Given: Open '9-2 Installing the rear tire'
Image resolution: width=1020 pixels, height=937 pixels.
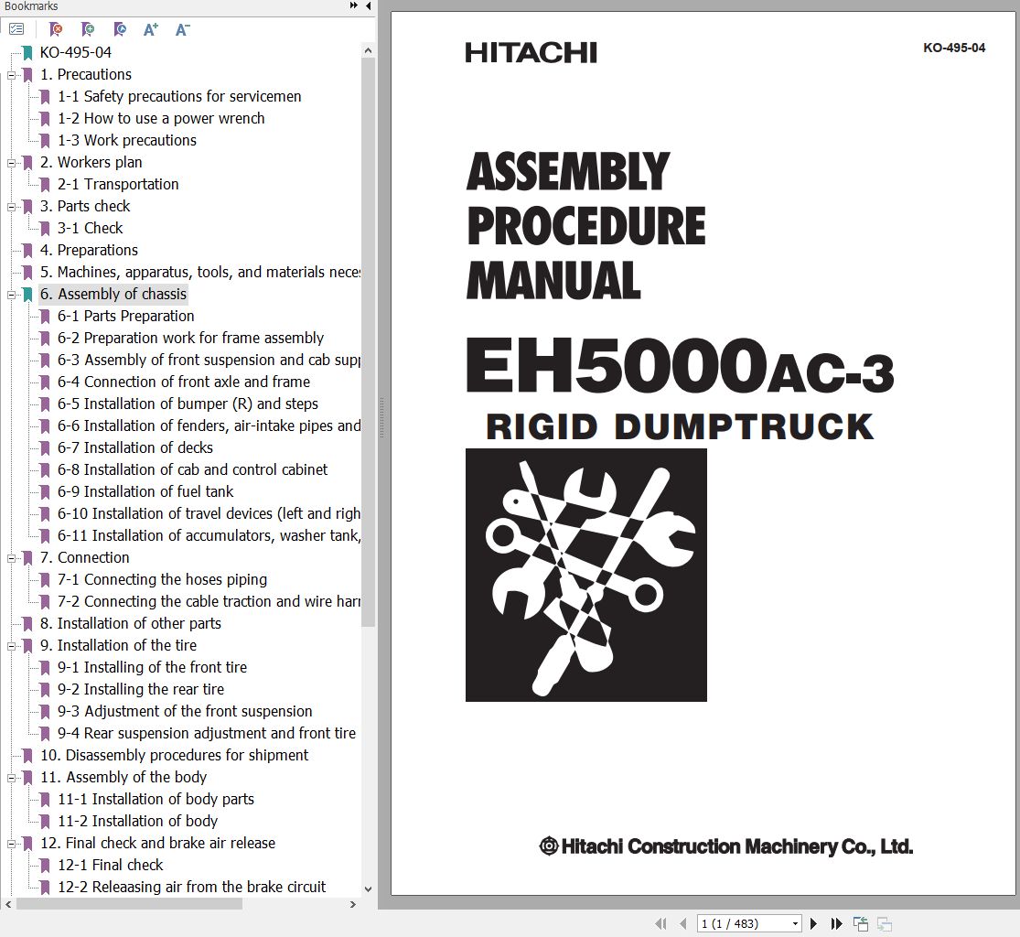Looking at the screenshot, I should click(x=141, y=689).
